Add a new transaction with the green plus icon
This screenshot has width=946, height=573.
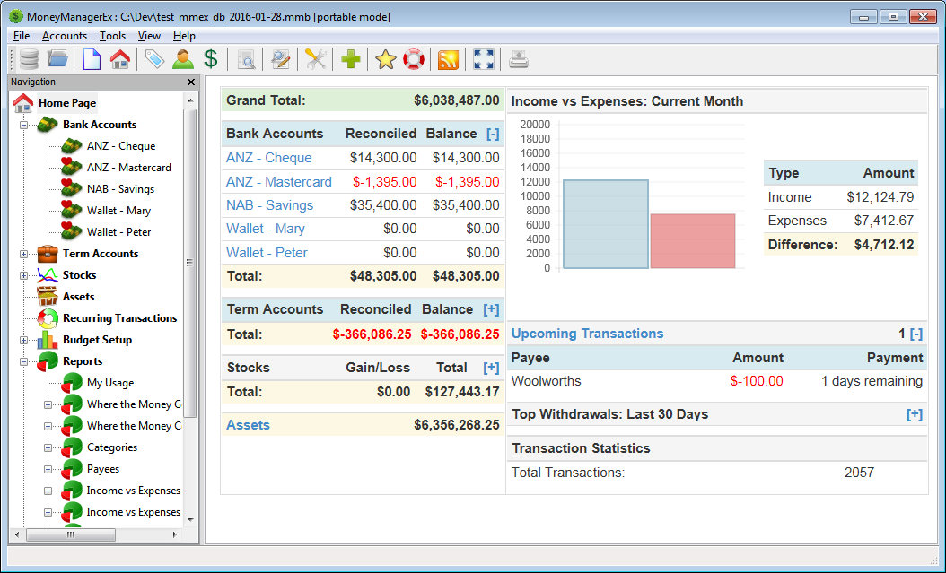pos(350,59)
